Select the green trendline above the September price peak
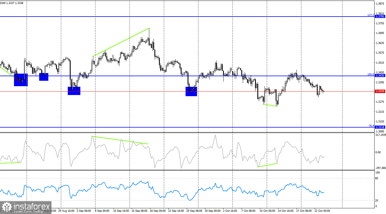Screen dimensions: 386x214 [121, 42]
